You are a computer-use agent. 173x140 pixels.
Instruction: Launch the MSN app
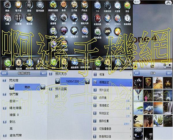[x=107, y=18]
